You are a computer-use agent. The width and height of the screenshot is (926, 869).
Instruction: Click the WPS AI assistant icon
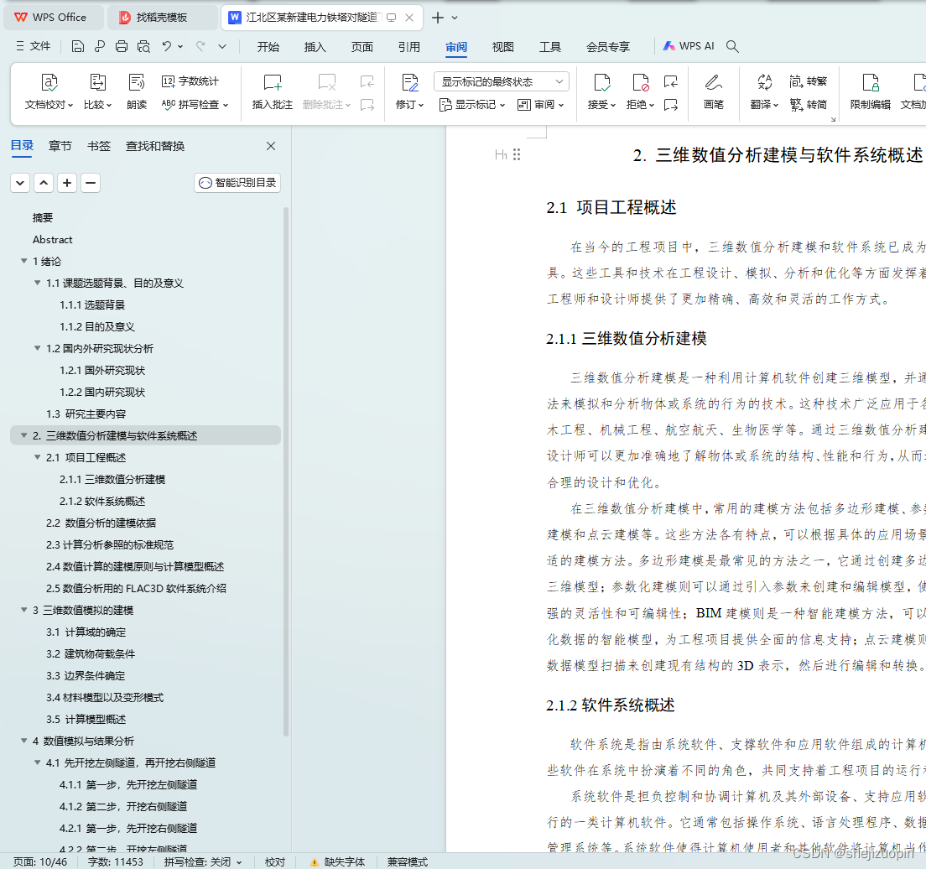[669, 46]
